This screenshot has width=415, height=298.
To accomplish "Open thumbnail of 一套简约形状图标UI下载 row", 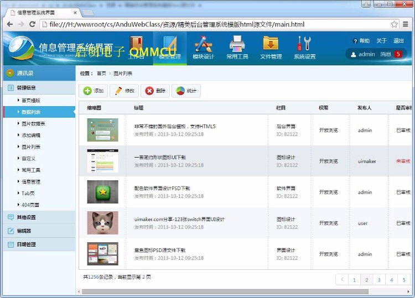I will pos(103,161).
